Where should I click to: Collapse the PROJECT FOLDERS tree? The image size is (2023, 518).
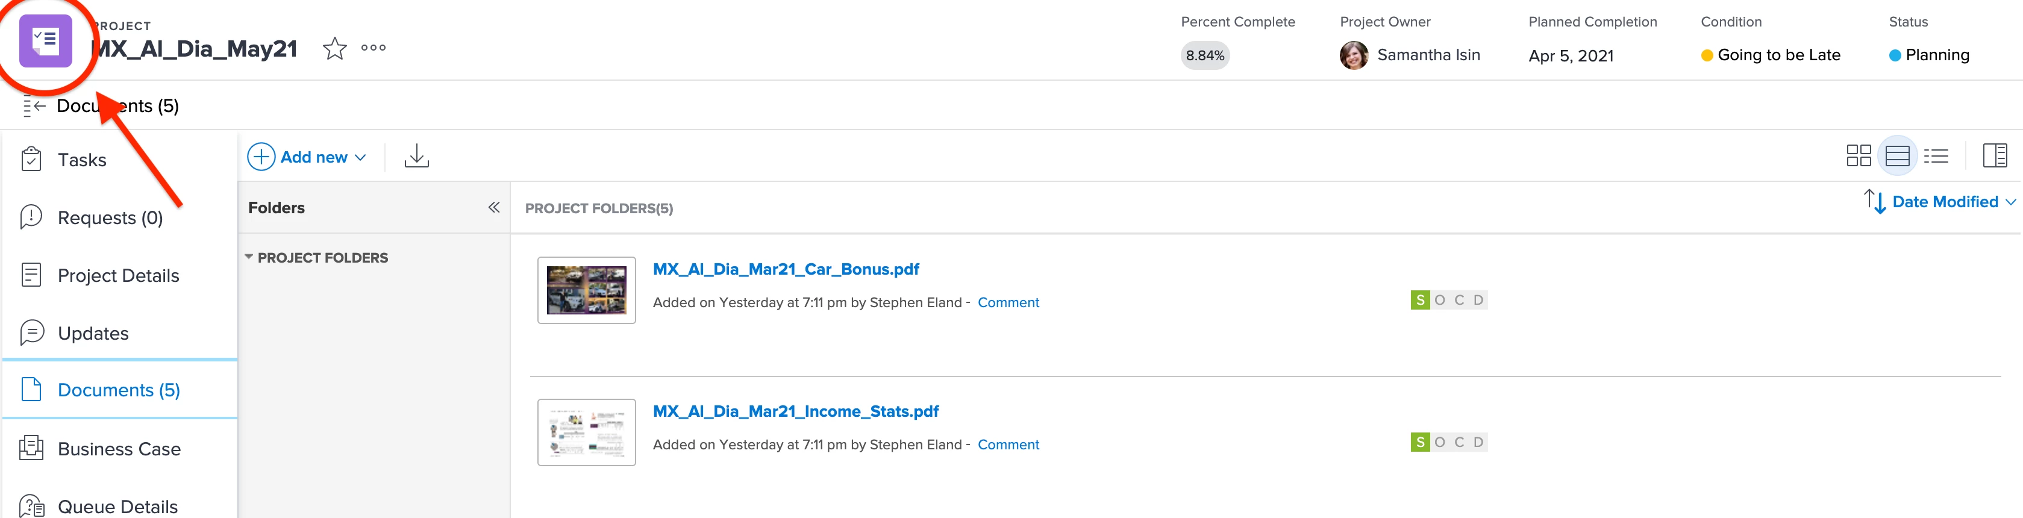[x=249, y=257]
